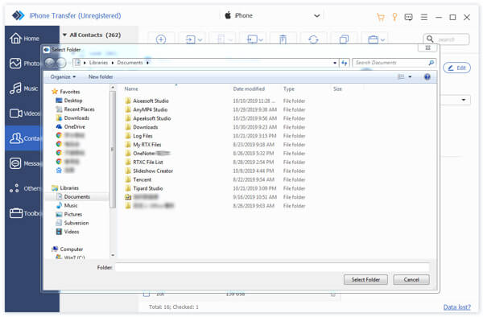
Task: Open the Data lost? link
Action: click(456, 307)
